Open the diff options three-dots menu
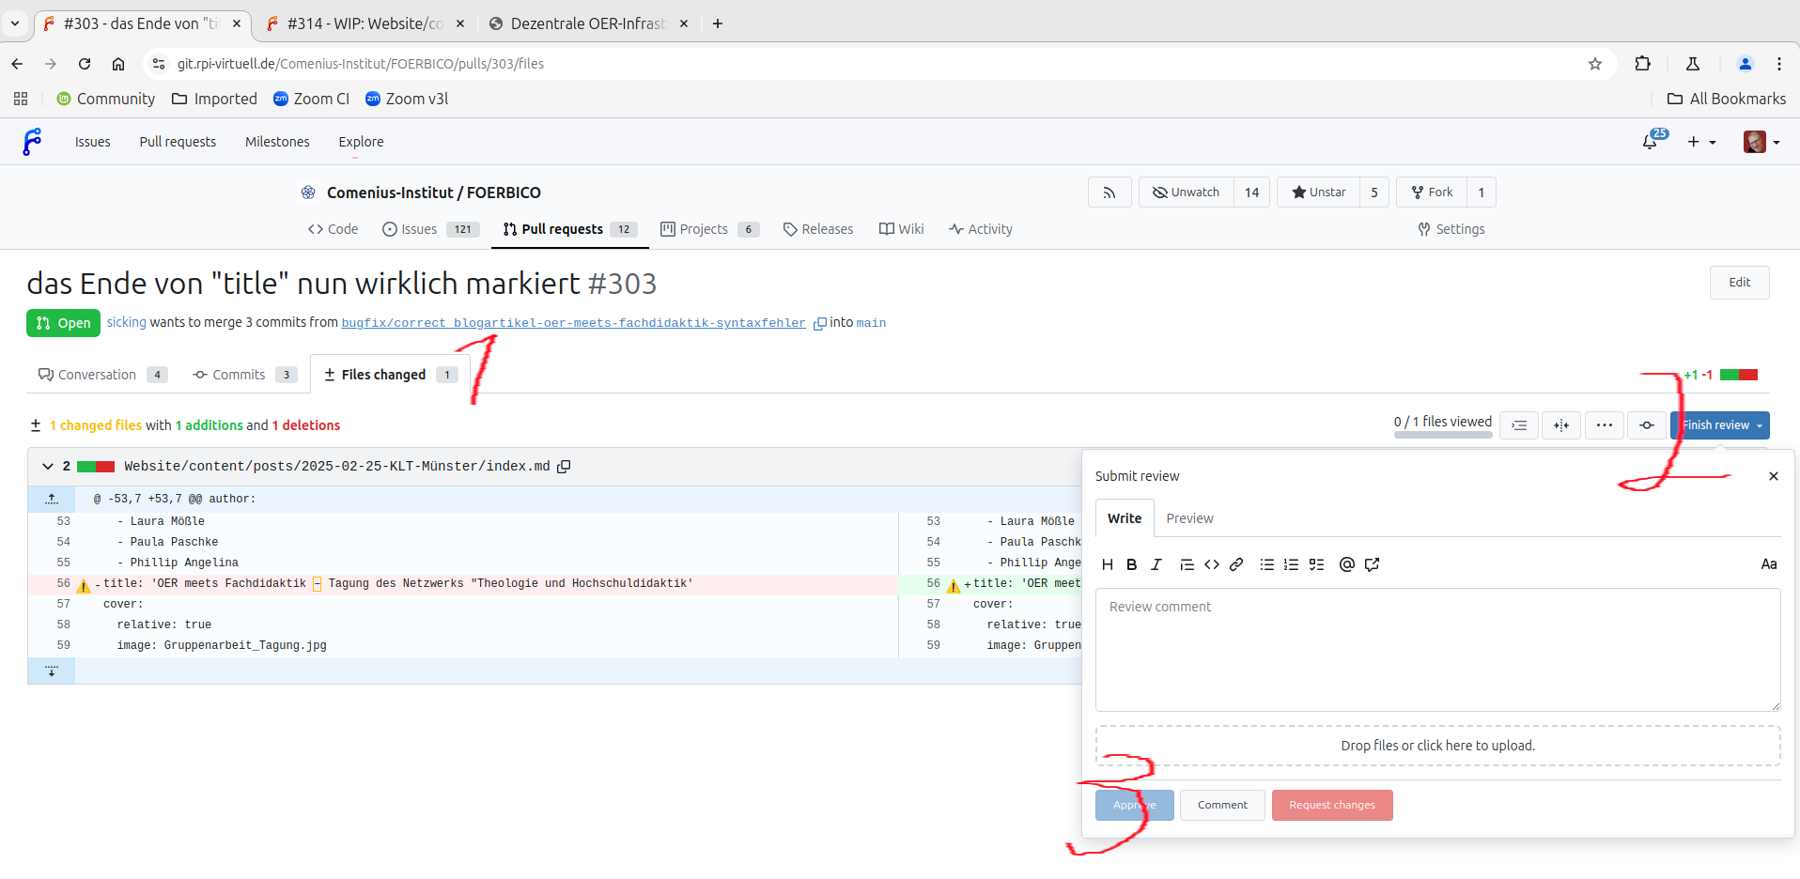 (1604, 425)
